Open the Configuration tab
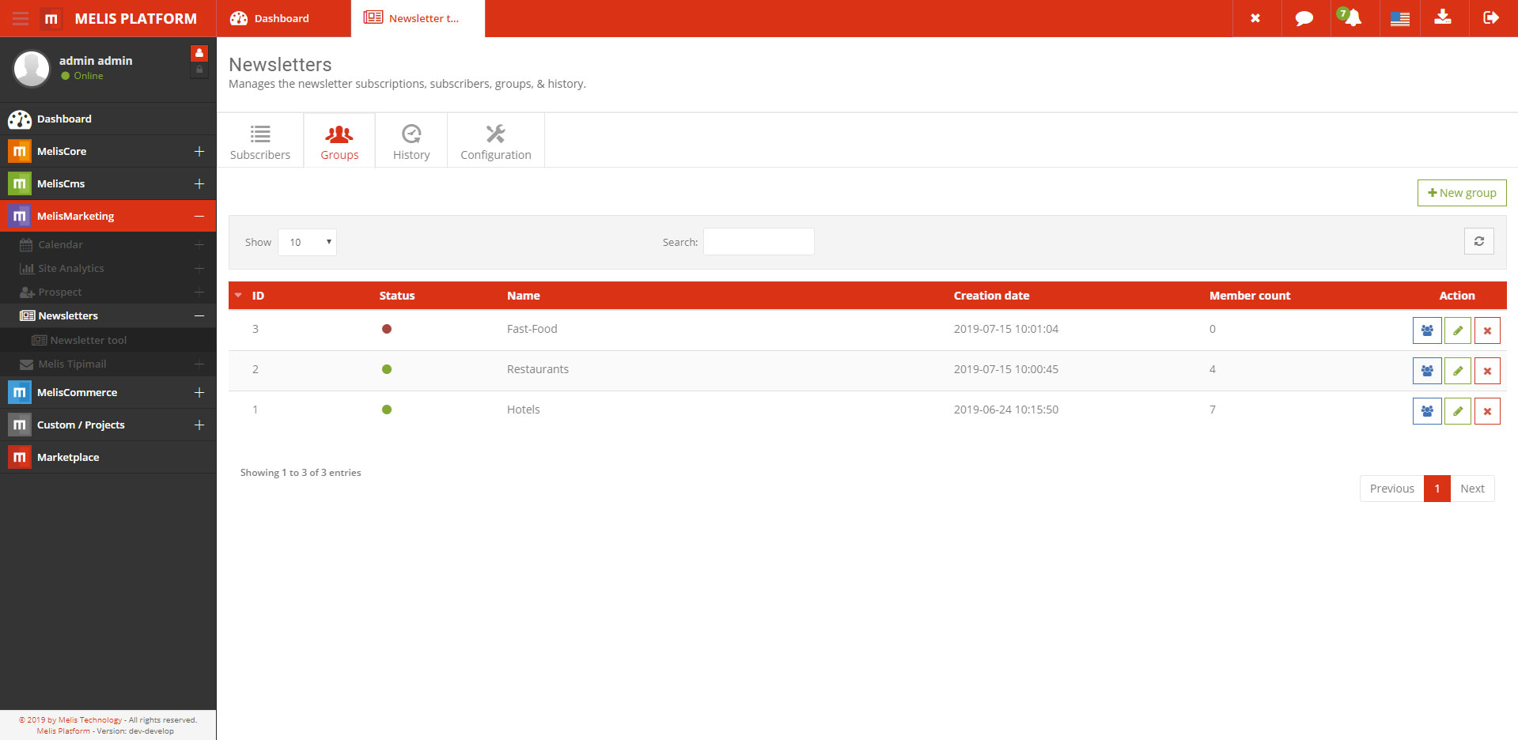The height and width of the screenshot is (740, 1518). pos(495,141)
